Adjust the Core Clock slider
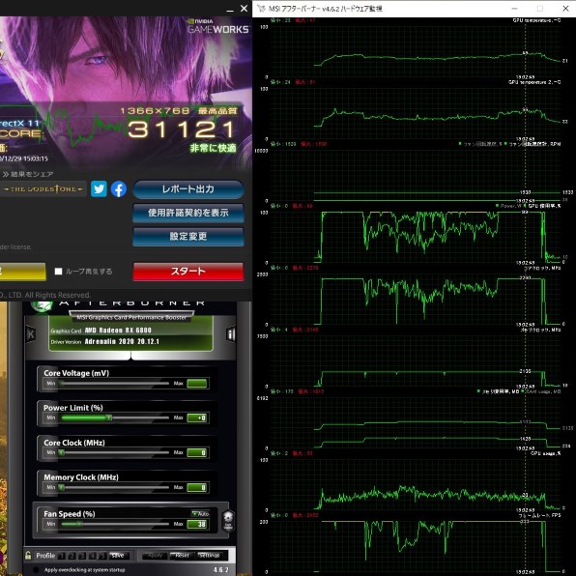Screen dimensions: 576x576 115,452
